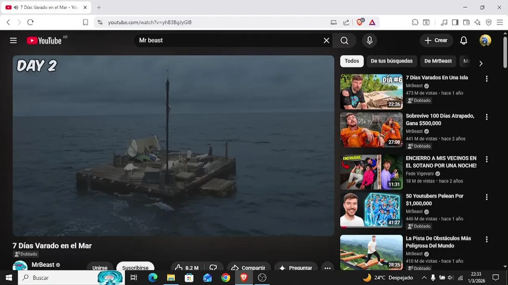Viewport: 508px width, 285px height.
Task: Close the '7 Días Varado en el Mar' tab
Action: tap(85, 8)
